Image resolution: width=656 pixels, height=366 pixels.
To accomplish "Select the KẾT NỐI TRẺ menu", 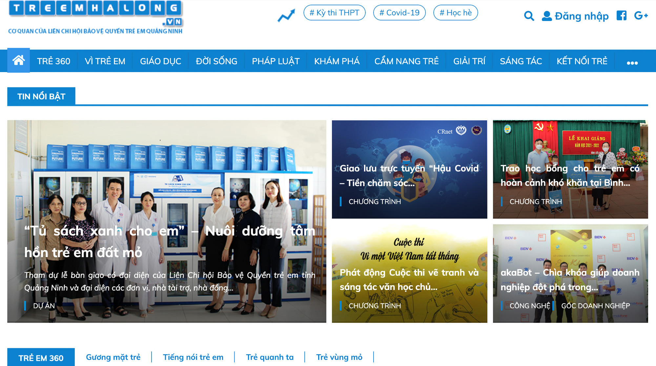I will coord(582,61).
